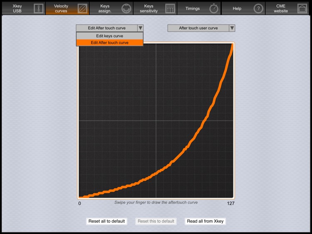Image resolution: width=312 pixels, height=234 pixels.
Task: Click Reset this to default button
Action: [x=156, y=221]
